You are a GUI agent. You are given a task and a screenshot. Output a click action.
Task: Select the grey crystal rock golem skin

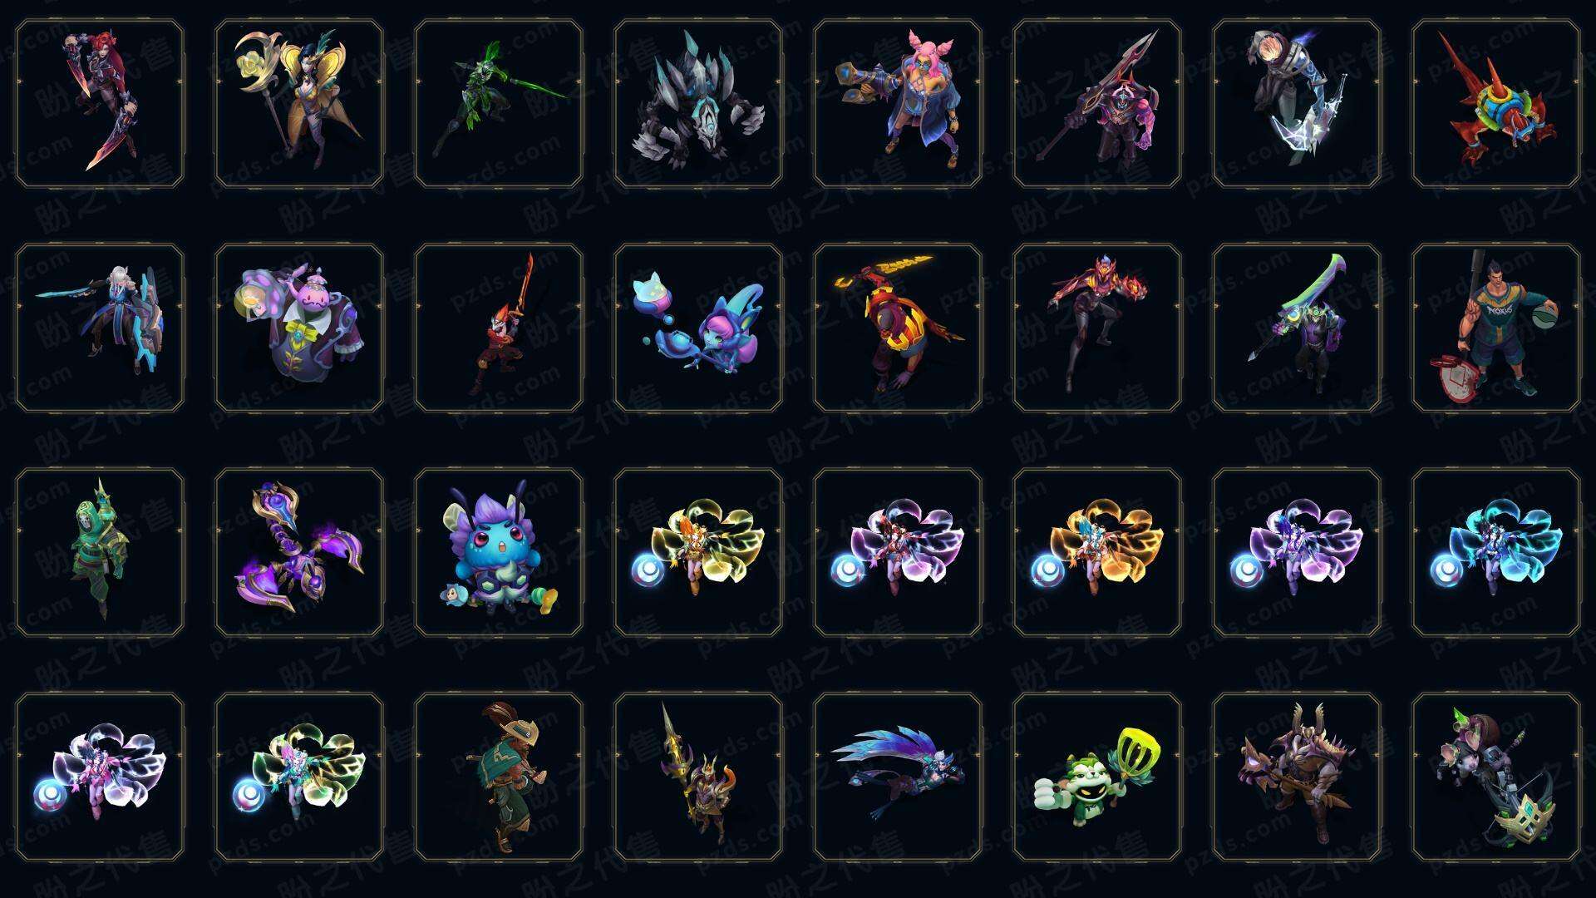(698, 104)
